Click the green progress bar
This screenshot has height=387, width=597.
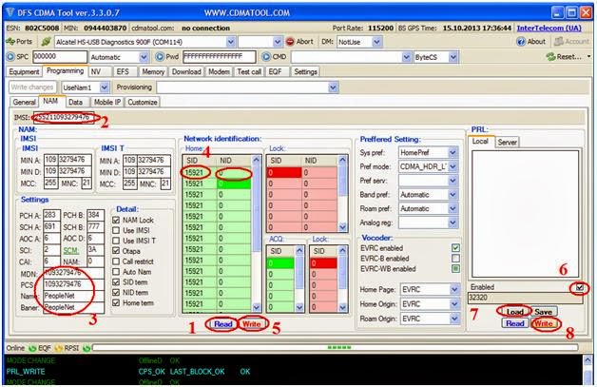click(x=336, y=347)
